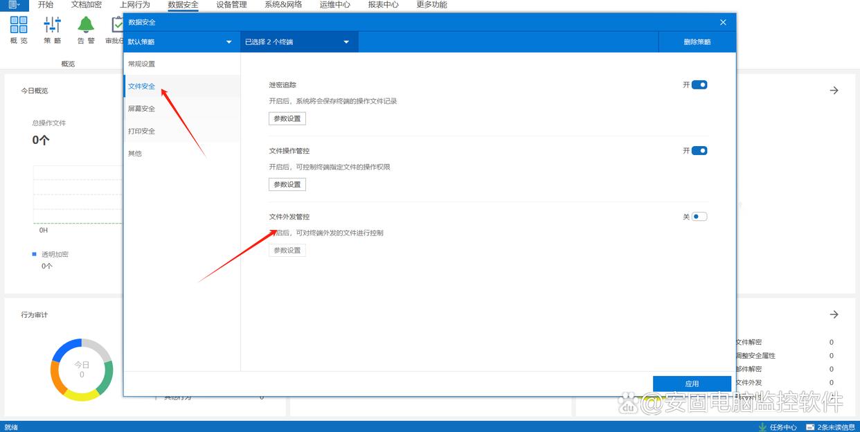Open the 告警 alarm bell icon
The width and height of the screenshot is (860, 432).
86,26
